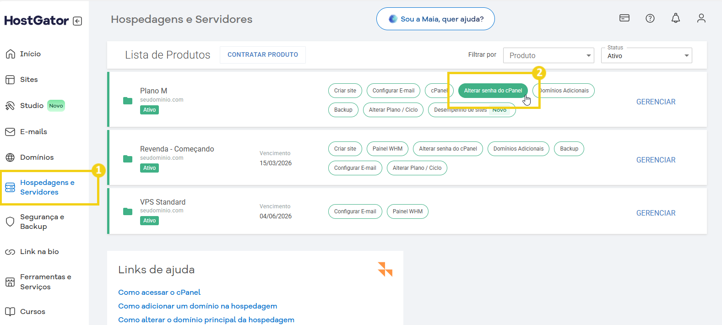The width and height of the screenshot is (722, 325).
Task: Click Alterar Plano / Ciclo for Plano M
Action: tap(393, 110)
